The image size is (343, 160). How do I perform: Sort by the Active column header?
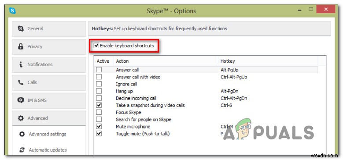(x=103, y=61)
